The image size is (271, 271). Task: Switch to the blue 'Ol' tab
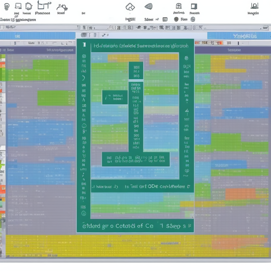pyautogui.click(x=18, y=36)
